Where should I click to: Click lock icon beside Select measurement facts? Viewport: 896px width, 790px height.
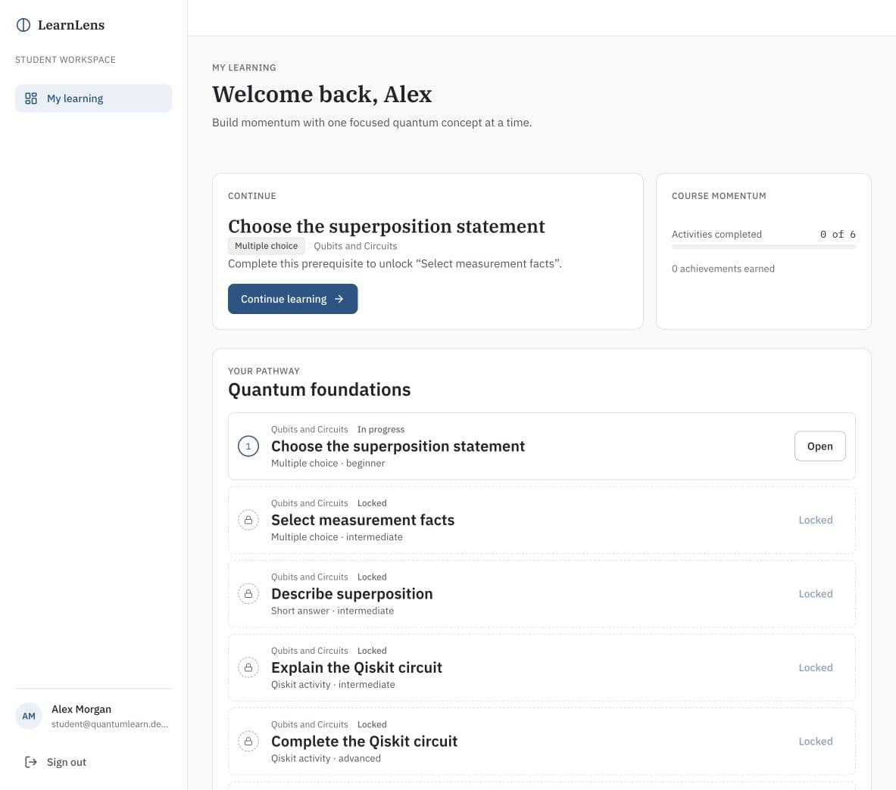coord(248,520)
